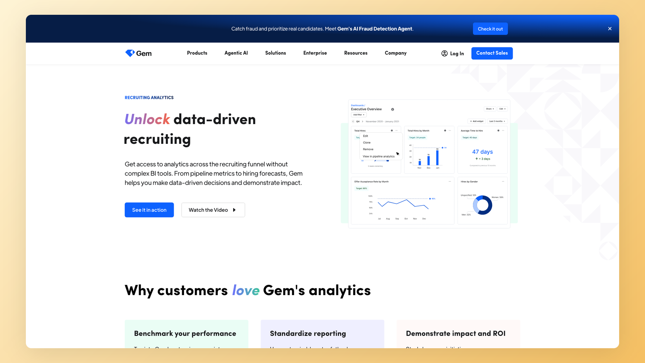Click the plus icon on Add widget
Image resolution: width=645 pixels, height=363 pixels.
coord(471,121)
